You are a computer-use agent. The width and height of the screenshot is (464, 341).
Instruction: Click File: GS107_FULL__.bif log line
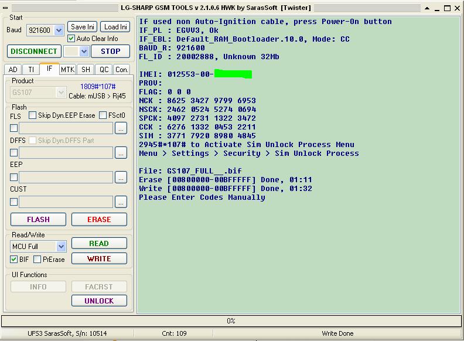click(x=190, y=171)
